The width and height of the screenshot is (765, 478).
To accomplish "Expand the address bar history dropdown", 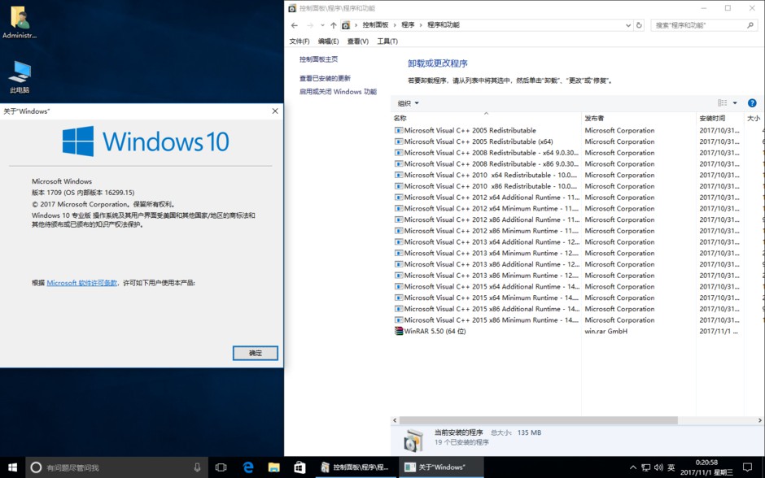I will point(628,25).
